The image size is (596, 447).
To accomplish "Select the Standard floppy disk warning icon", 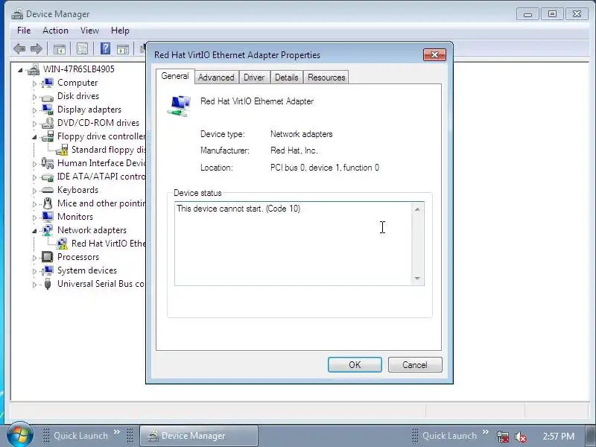I will (x=62, y=150).
